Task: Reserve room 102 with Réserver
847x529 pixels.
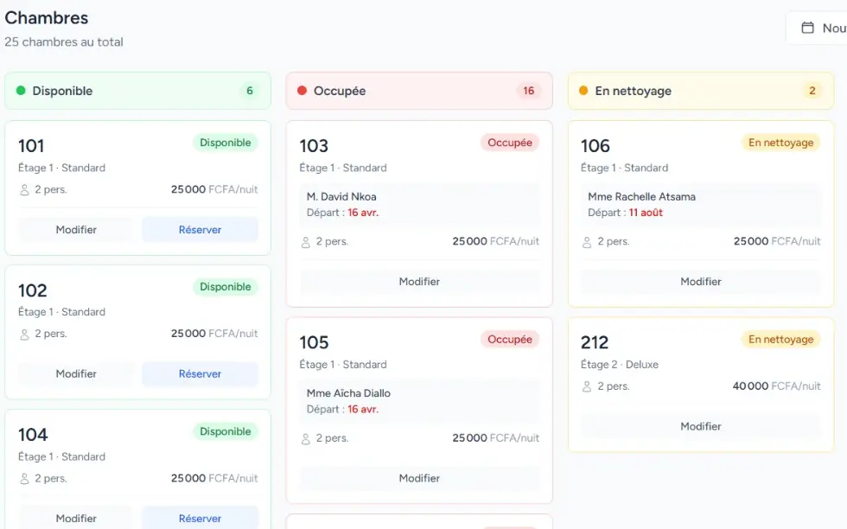Action: point(200,374)
